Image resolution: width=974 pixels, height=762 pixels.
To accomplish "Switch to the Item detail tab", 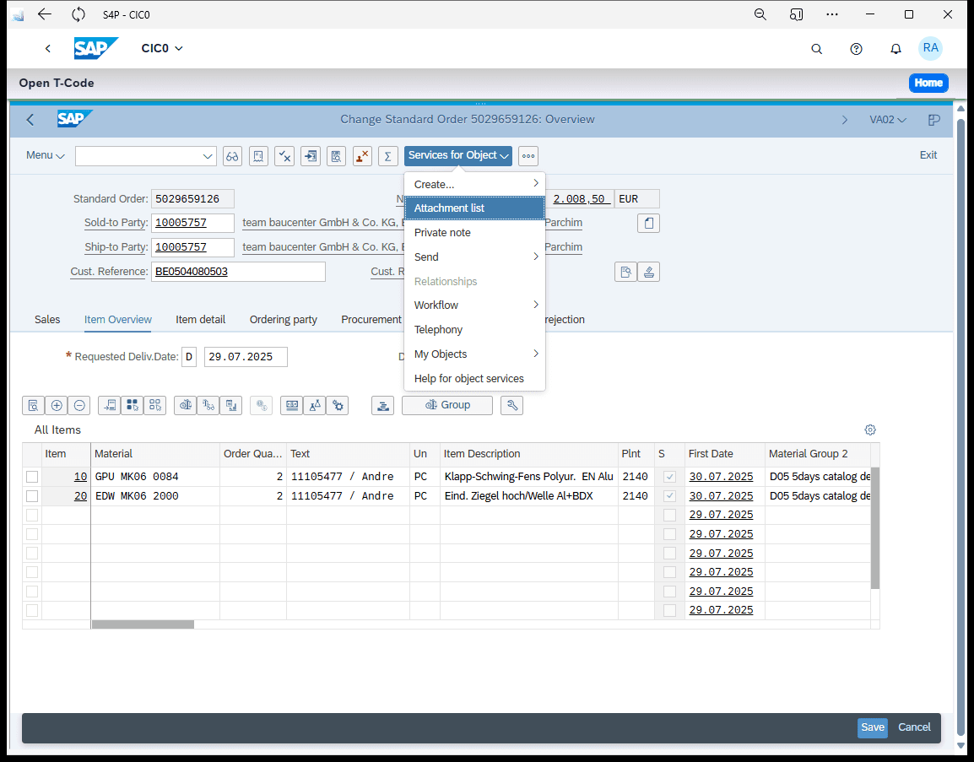I will coord(201,319).
